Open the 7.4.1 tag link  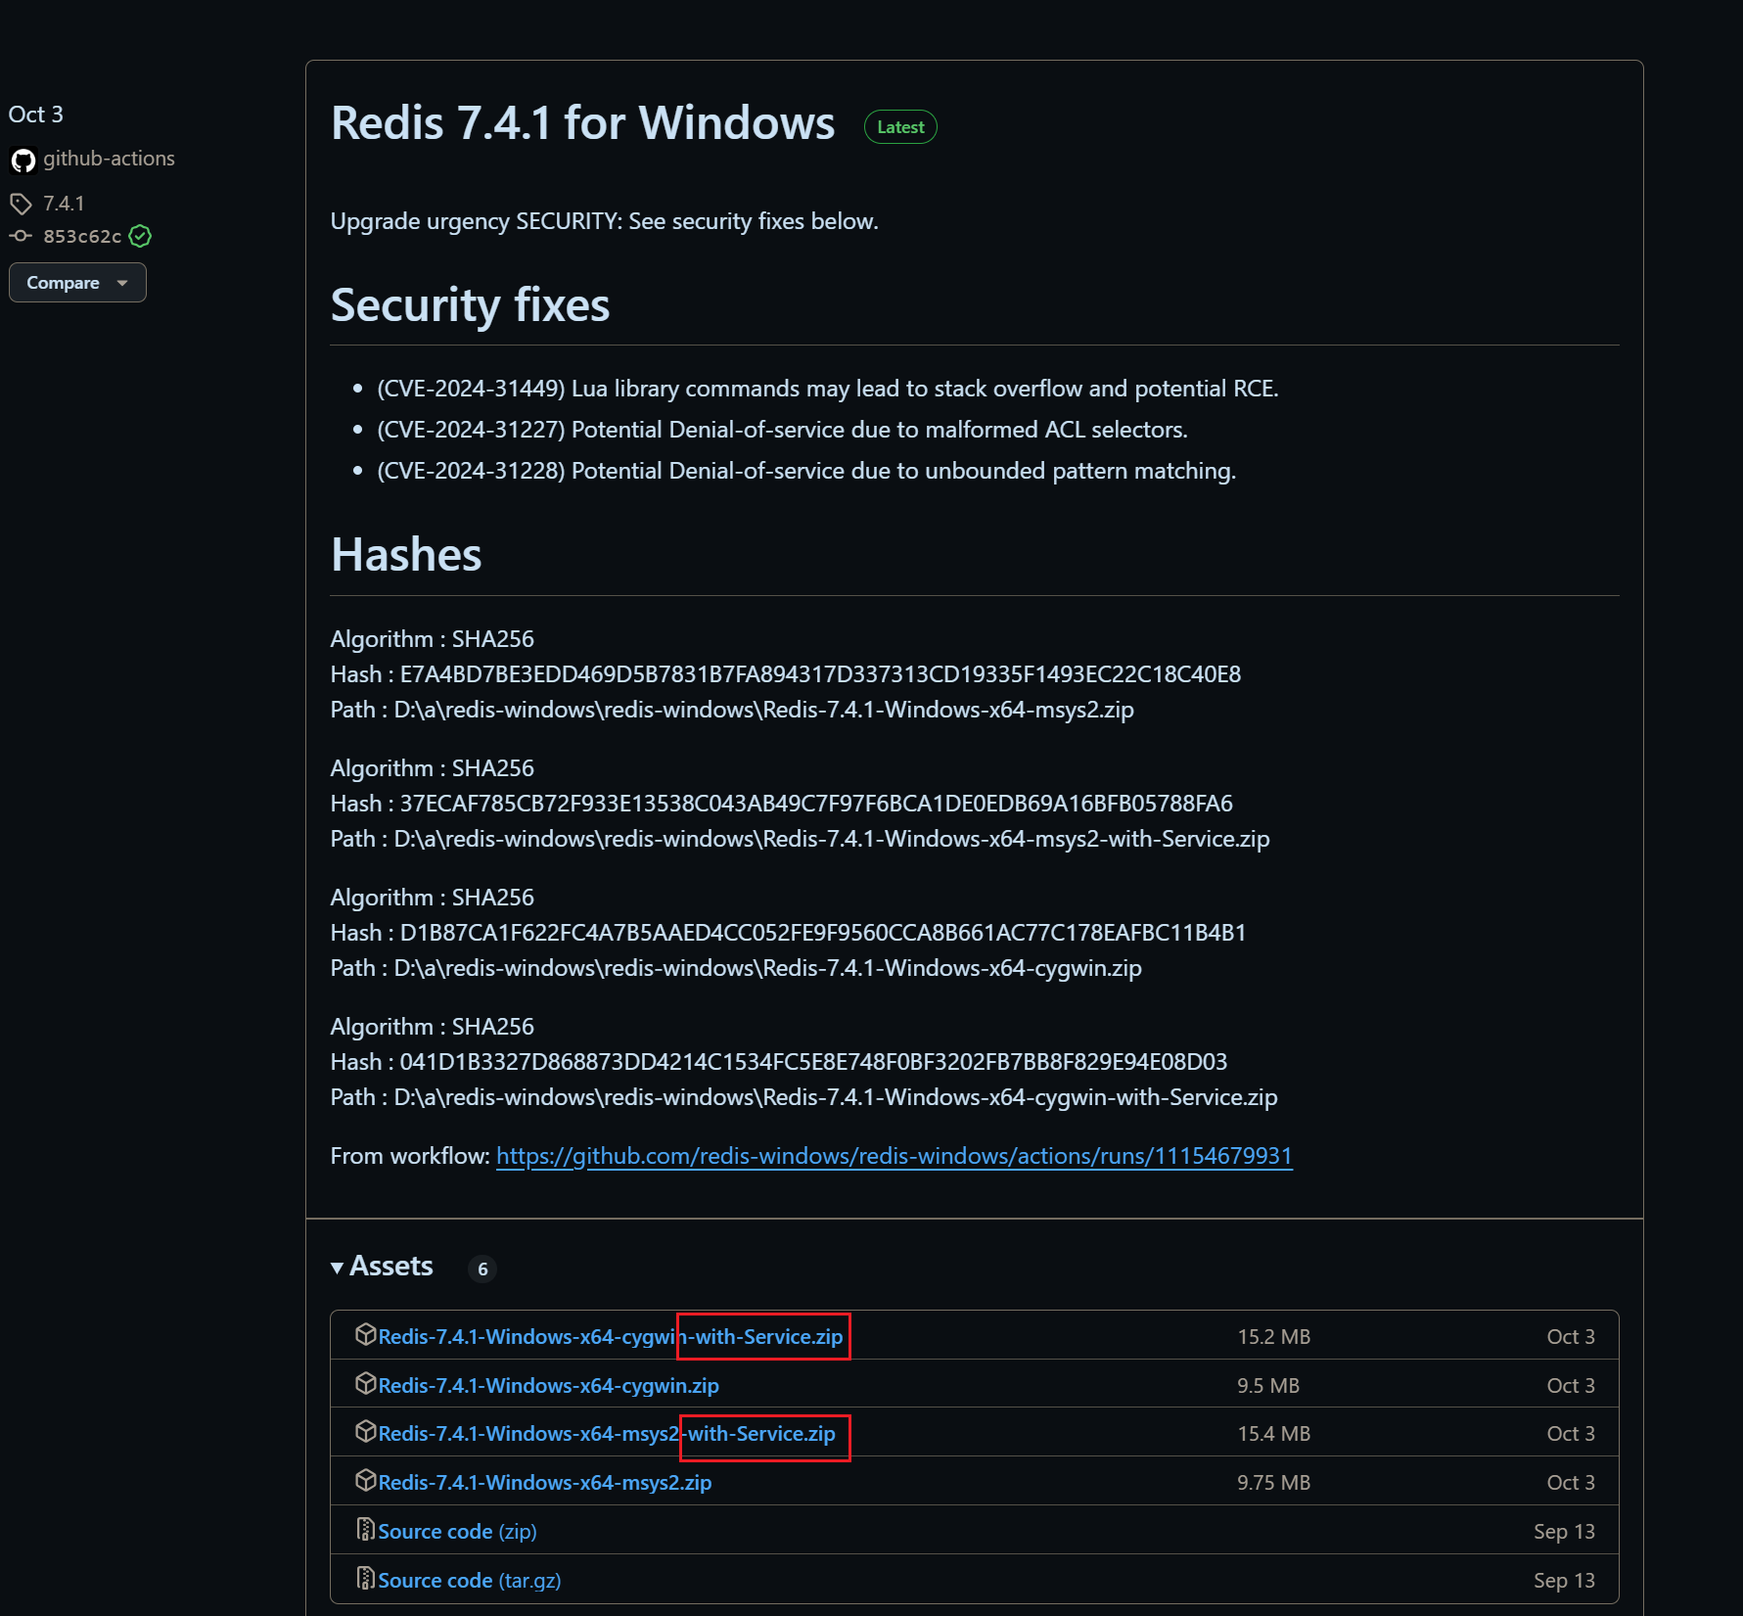pos(64,204)
